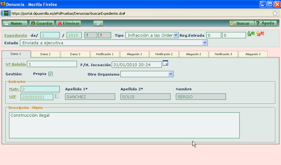Click the green arrows icon beside Reg.Entrada

251,34
